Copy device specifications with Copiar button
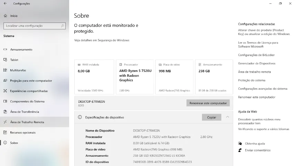The height and width of the screenshot is (166, 295). [x=211, y=117]
